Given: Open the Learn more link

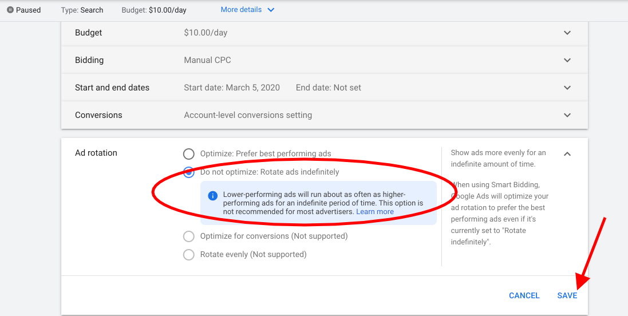Looking at the screenshot, I should click(375, 211).
